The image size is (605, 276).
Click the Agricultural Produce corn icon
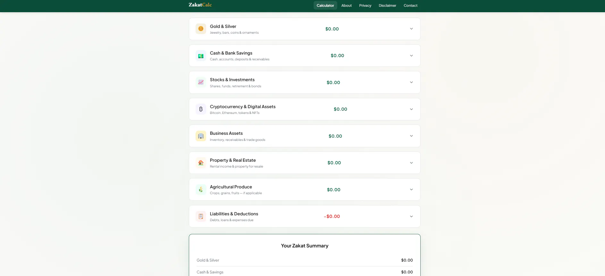pyautogui.click(x=201, y=190)
